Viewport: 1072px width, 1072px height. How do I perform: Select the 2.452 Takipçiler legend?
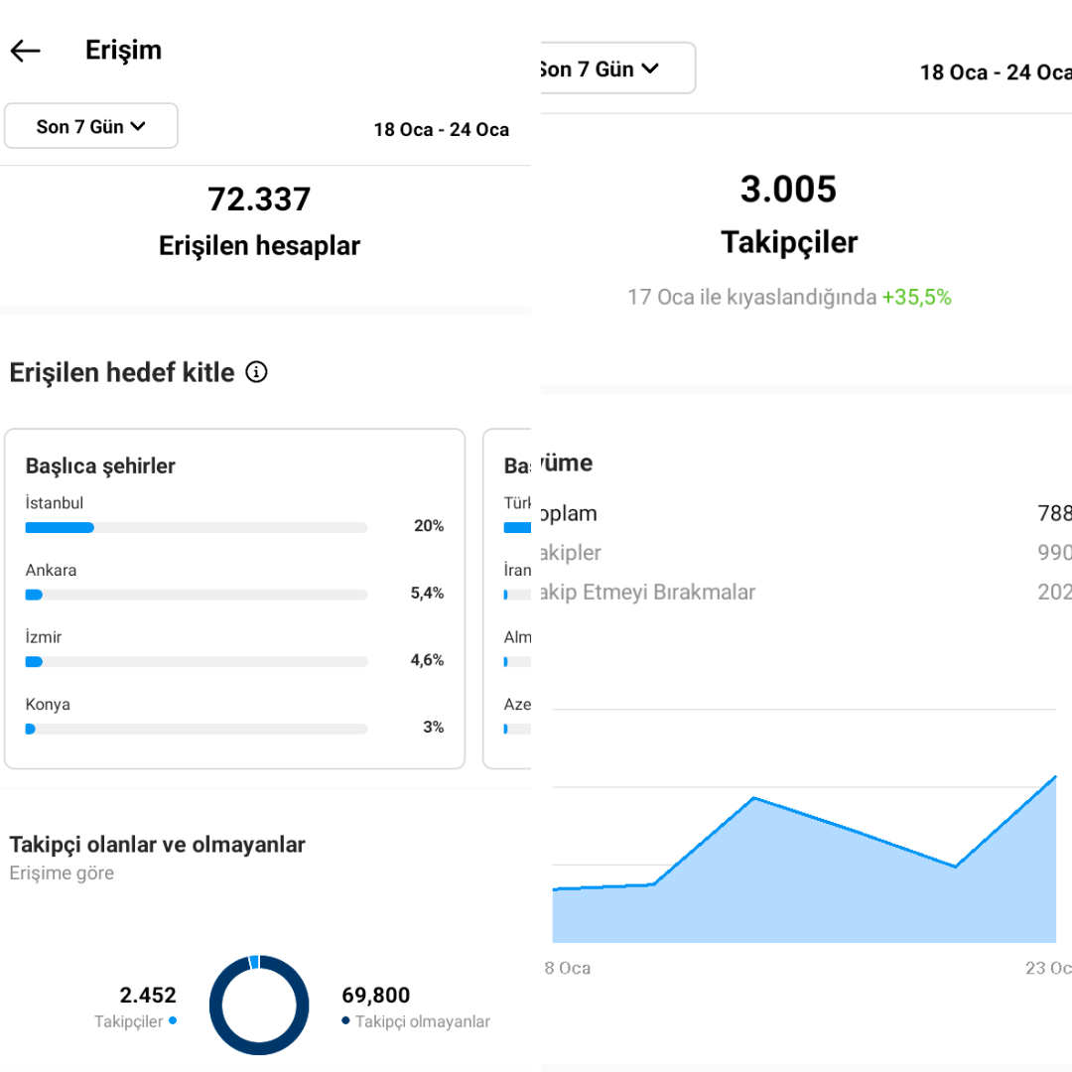point(135,1007)
